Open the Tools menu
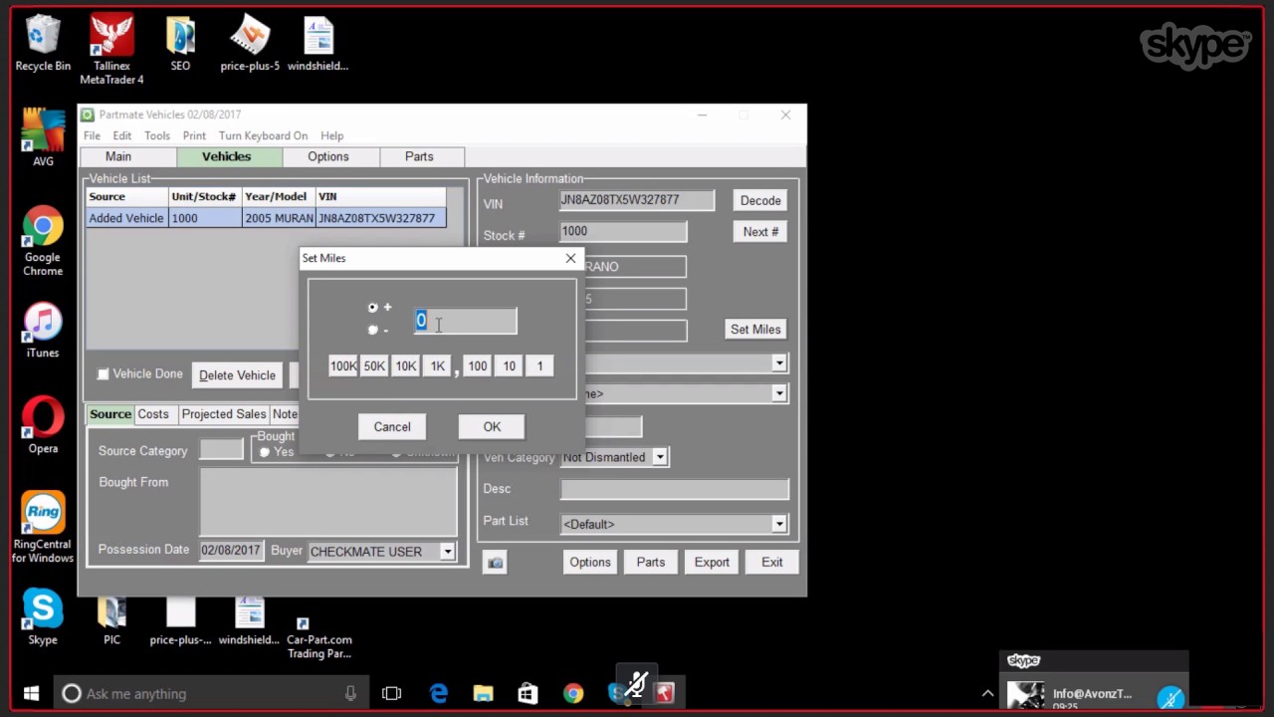The height and width of the screenshot is (717, 1274). (x=156, y=135)
